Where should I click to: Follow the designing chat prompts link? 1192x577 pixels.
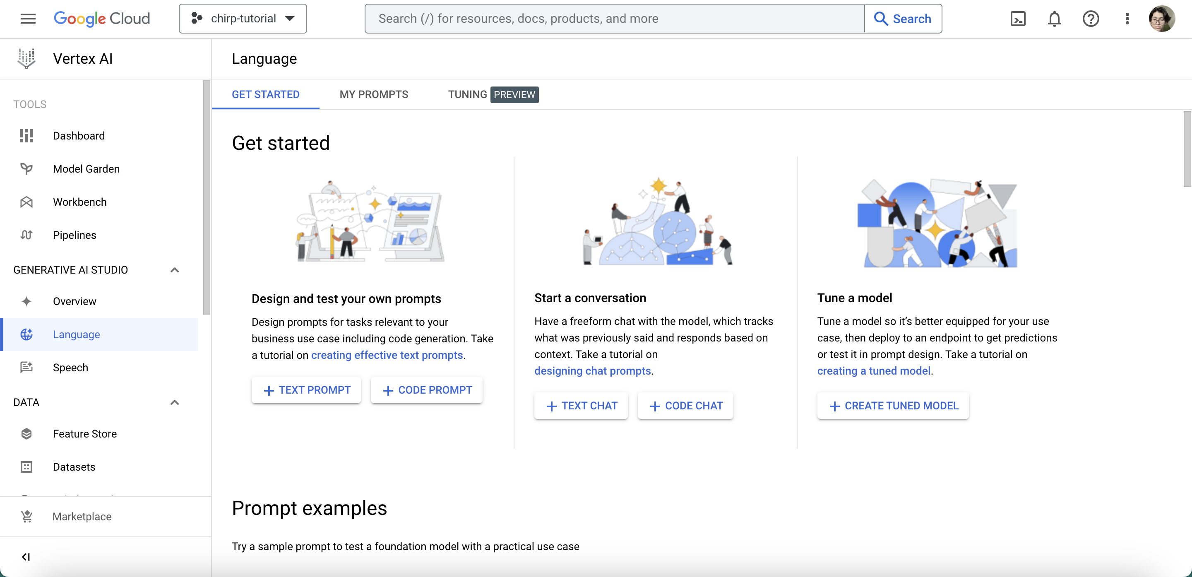[592, 370]
